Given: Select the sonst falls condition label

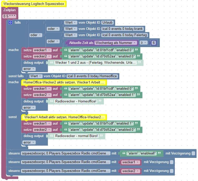Looking at the screenshot, I should click(16, 76).
